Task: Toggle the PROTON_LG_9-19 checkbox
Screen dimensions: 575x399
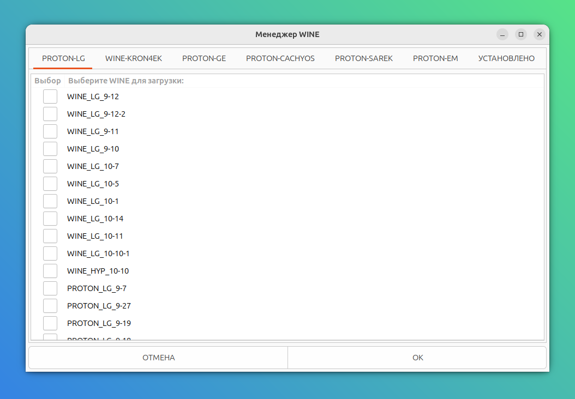Action: (x=50, y=323)
